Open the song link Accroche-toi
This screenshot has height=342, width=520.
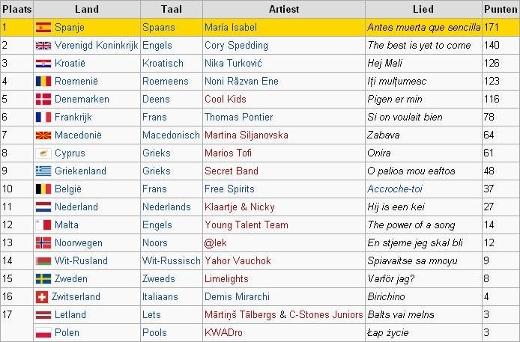(395, 189)
